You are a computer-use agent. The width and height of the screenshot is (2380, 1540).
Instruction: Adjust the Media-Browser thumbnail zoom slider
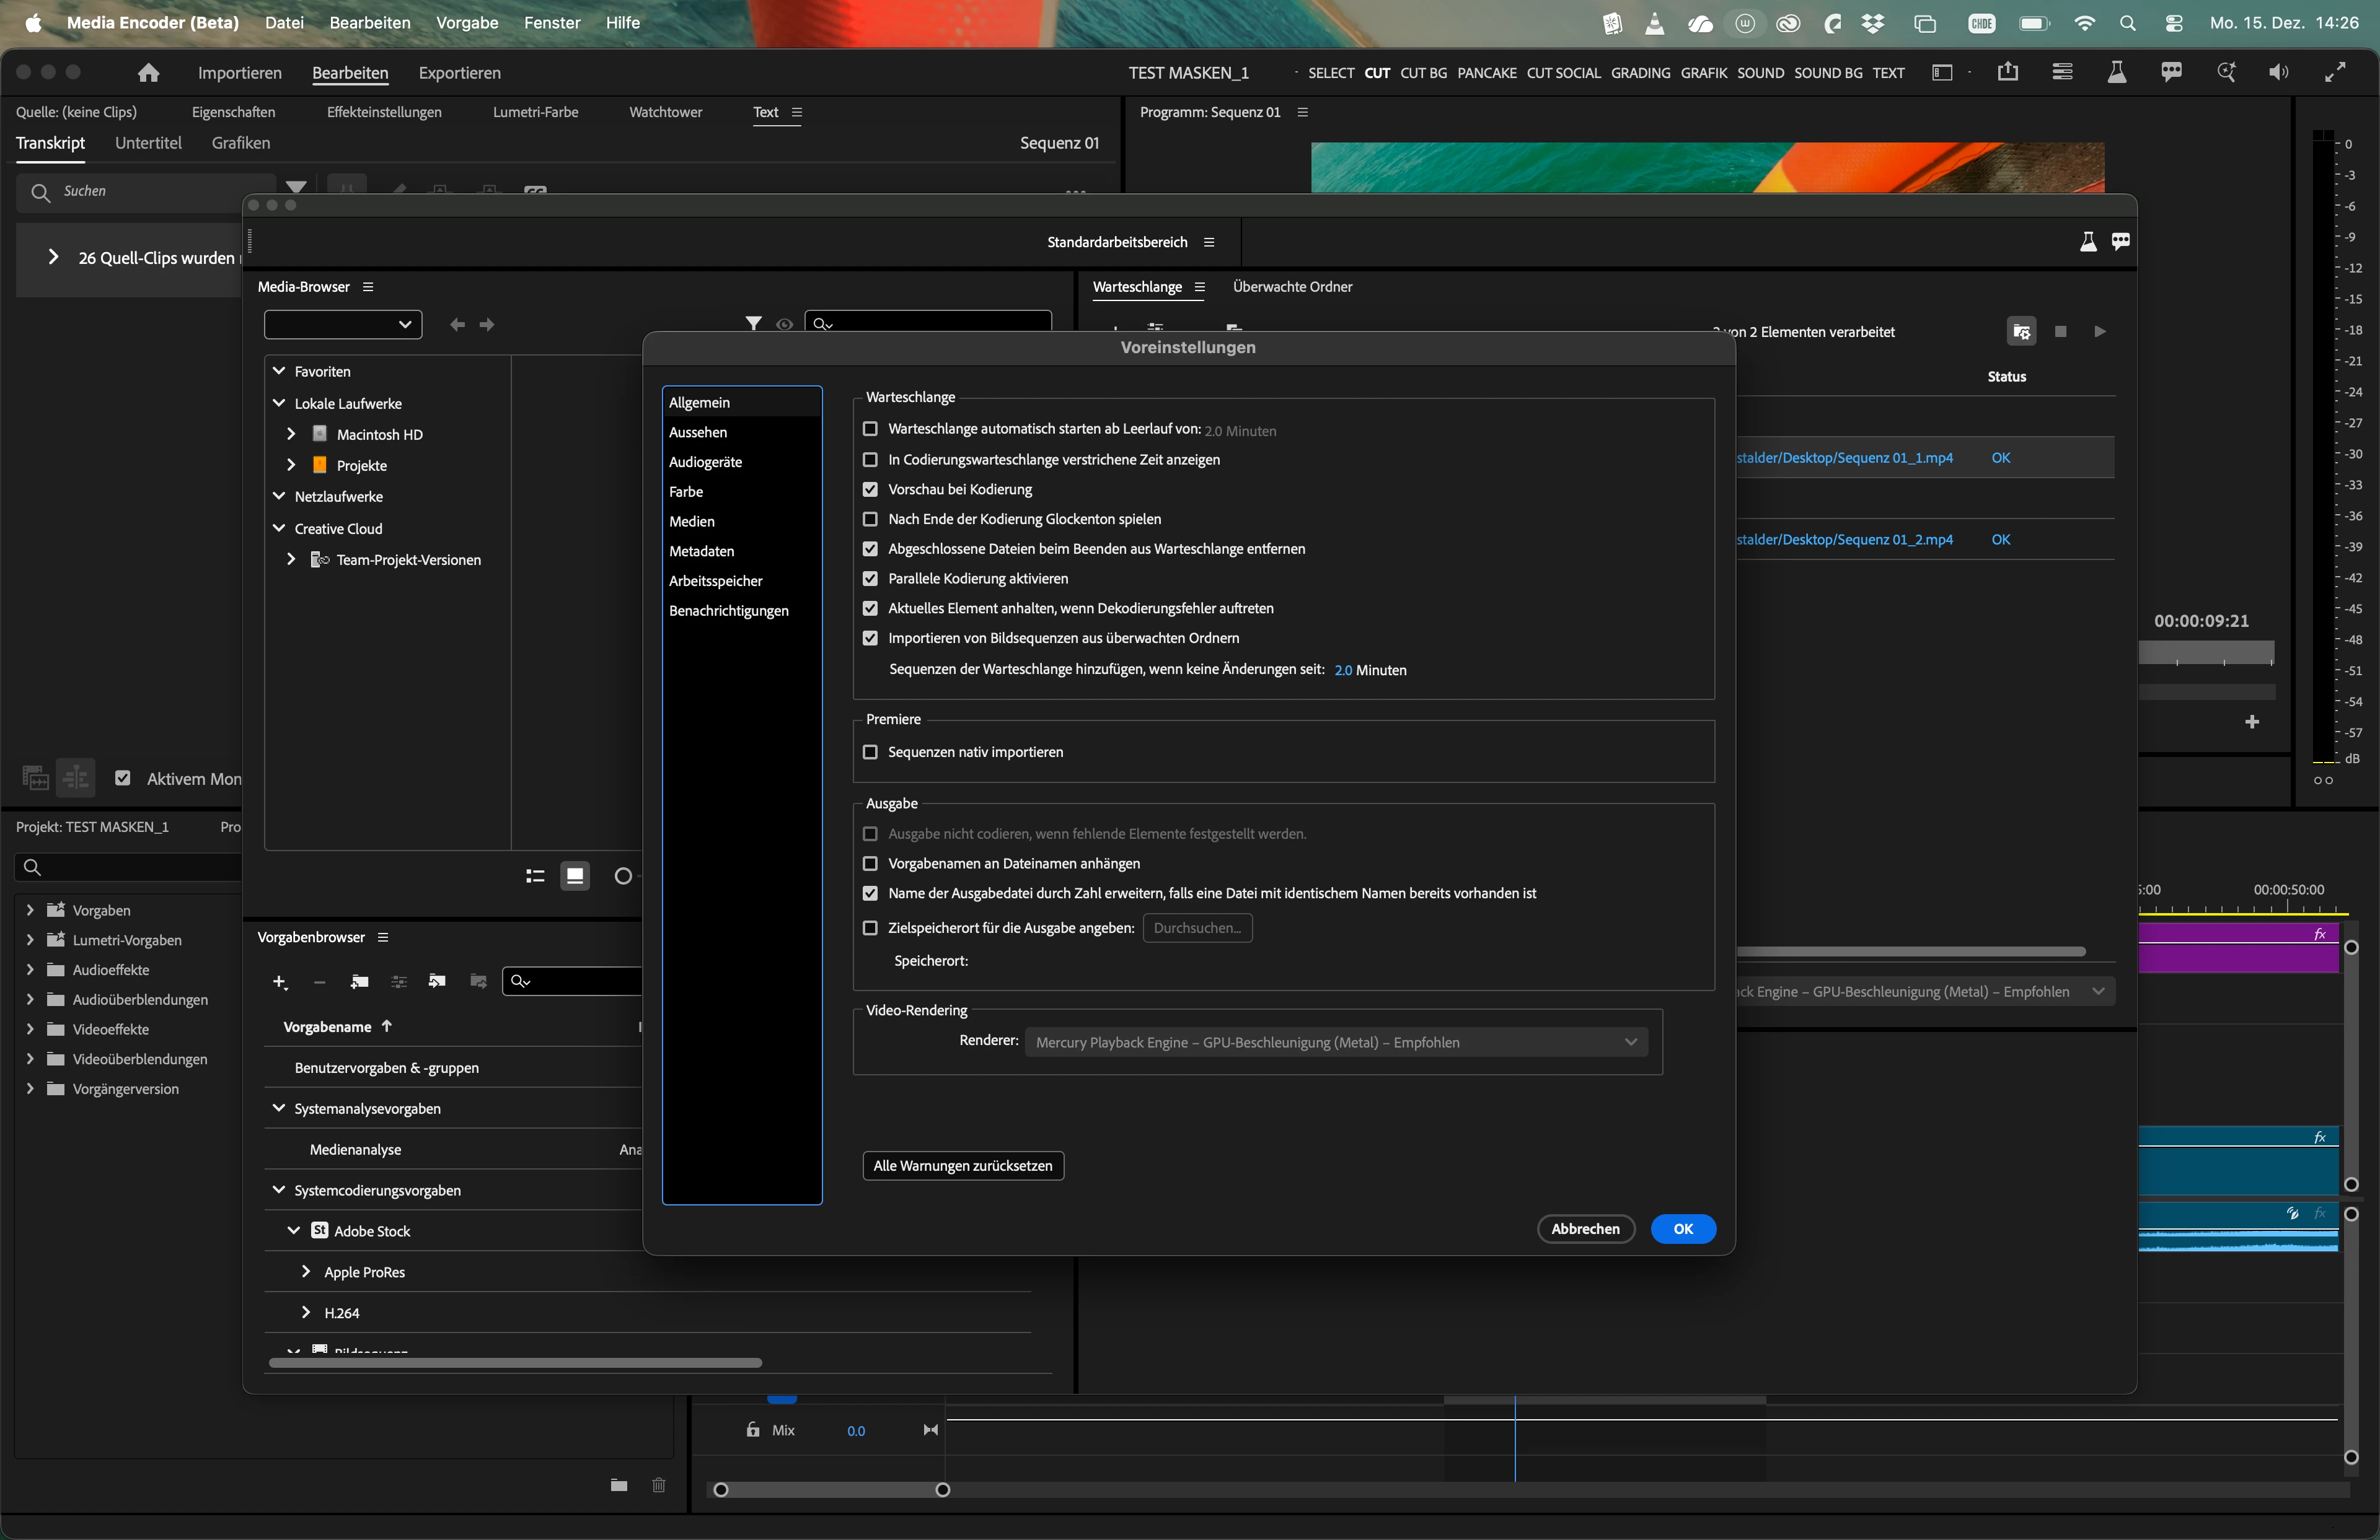(x=623, y=877)
